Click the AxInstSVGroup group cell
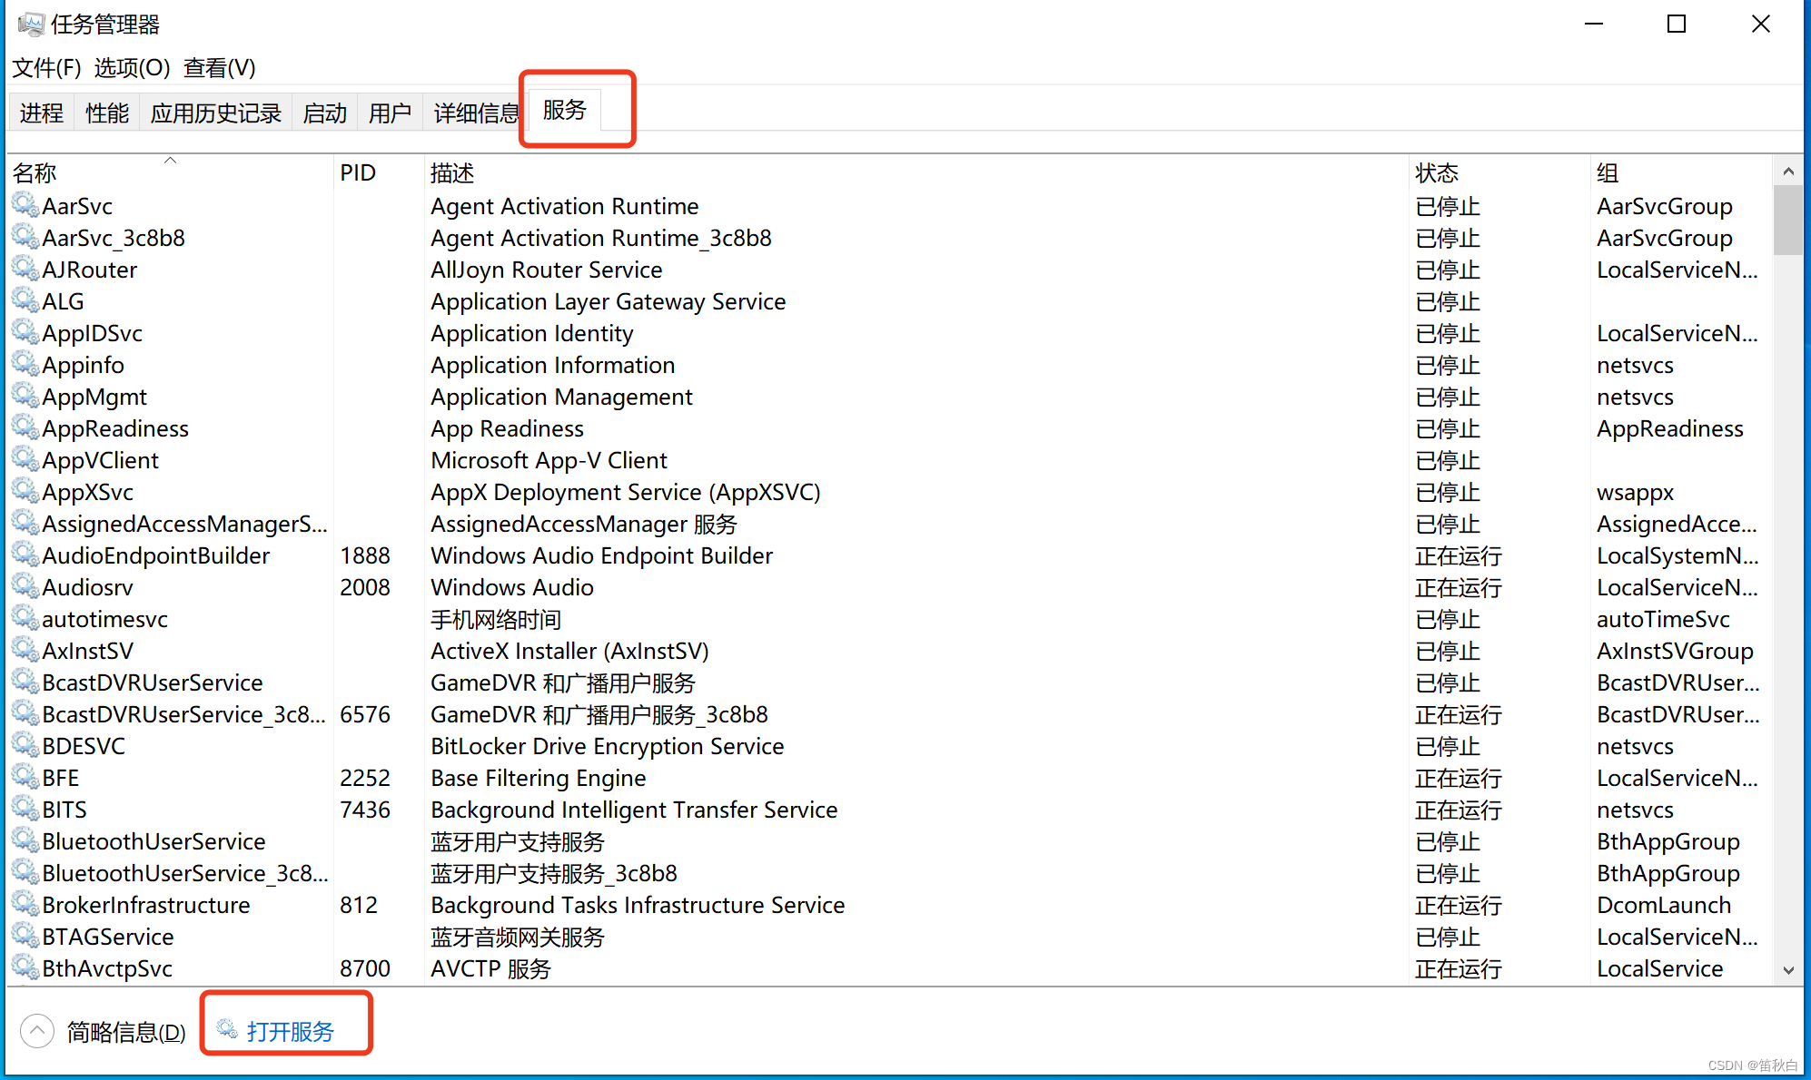The image size is (1811, 1080). 1675,651
